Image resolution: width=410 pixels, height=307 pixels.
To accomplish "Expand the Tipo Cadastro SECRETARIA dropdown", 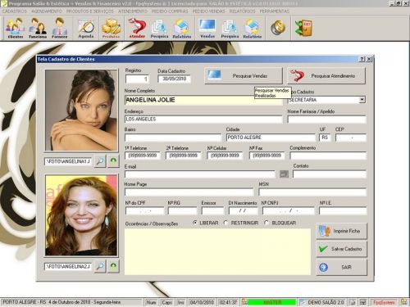I will [x=362, y=100].
